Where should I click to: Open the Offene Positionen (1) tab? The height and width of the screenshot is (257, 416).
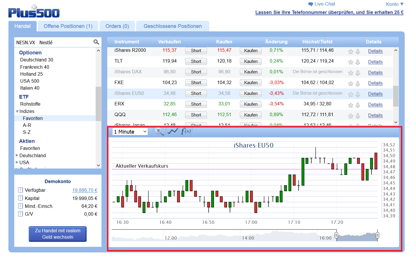coord(68,26)
